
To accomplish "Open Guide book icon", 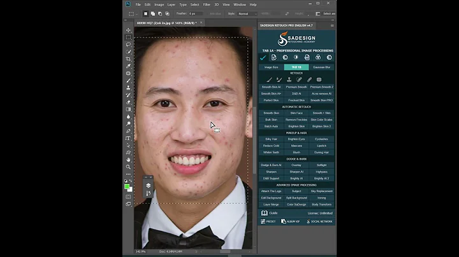I will (265, 213).
